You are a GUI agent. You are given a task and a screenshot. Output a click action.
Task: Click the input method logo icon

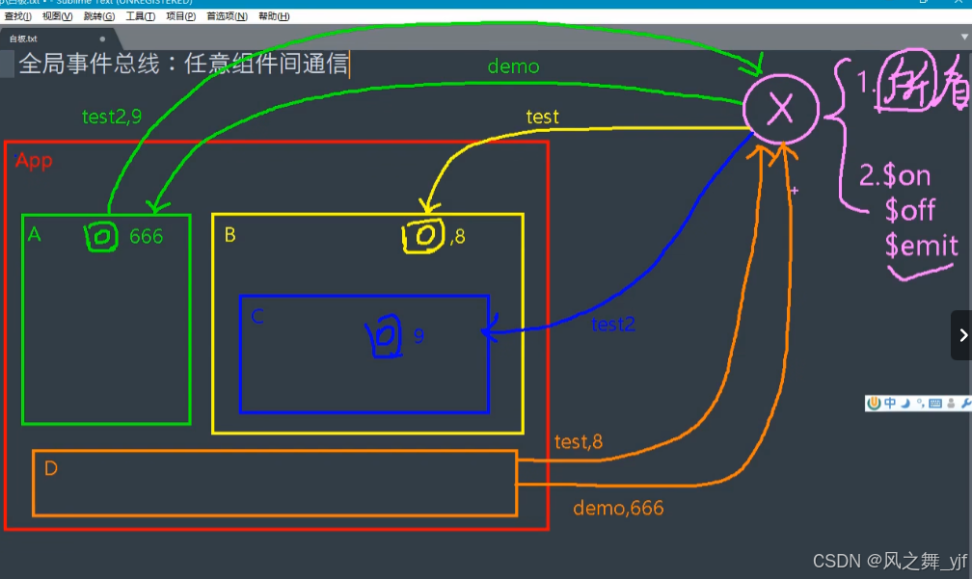coord(874,403)
